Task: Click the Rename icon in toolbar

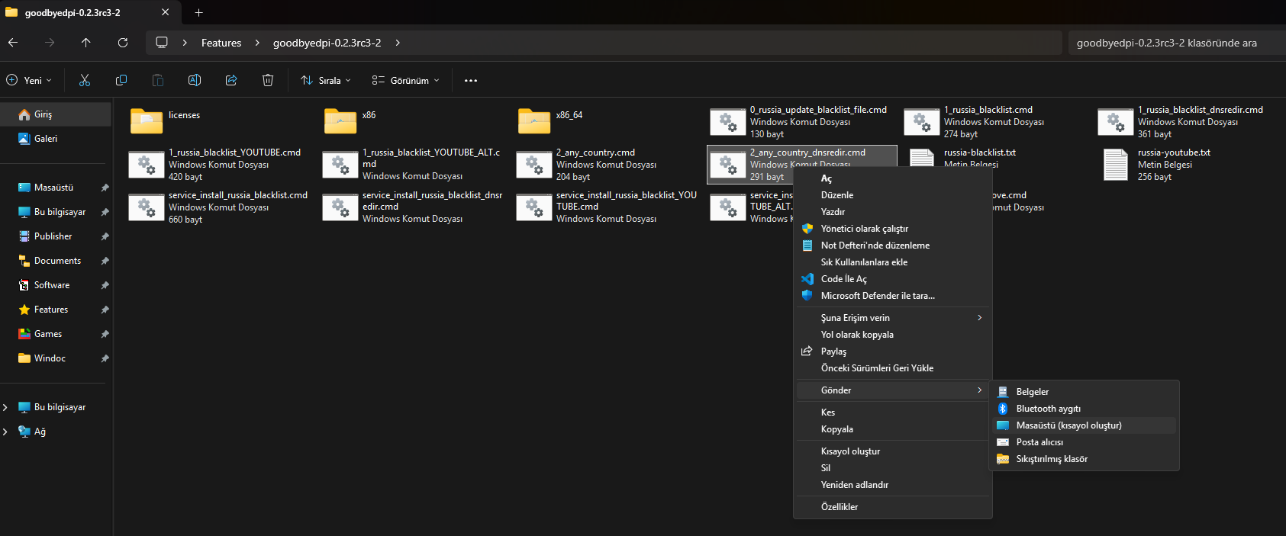Action: click(195, 80)
